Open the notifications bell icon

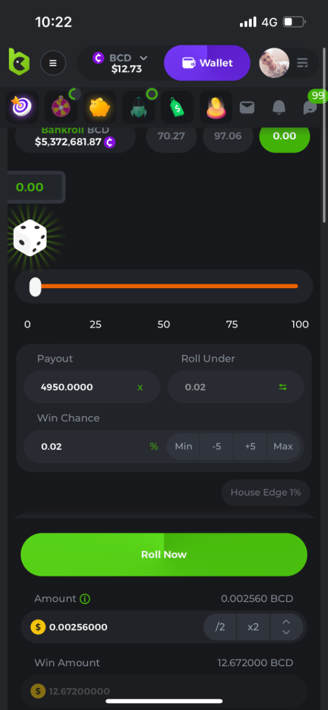[278, 107]
